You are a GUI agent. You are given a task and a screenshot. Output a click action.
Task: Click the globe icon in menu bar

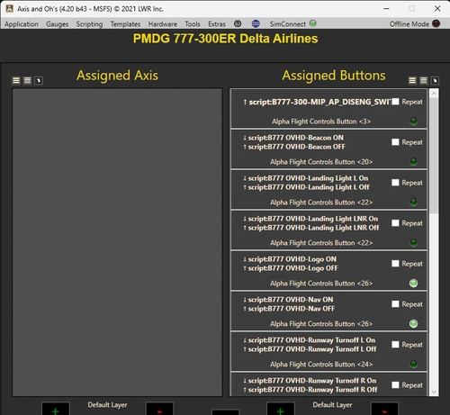click(256, 23)
